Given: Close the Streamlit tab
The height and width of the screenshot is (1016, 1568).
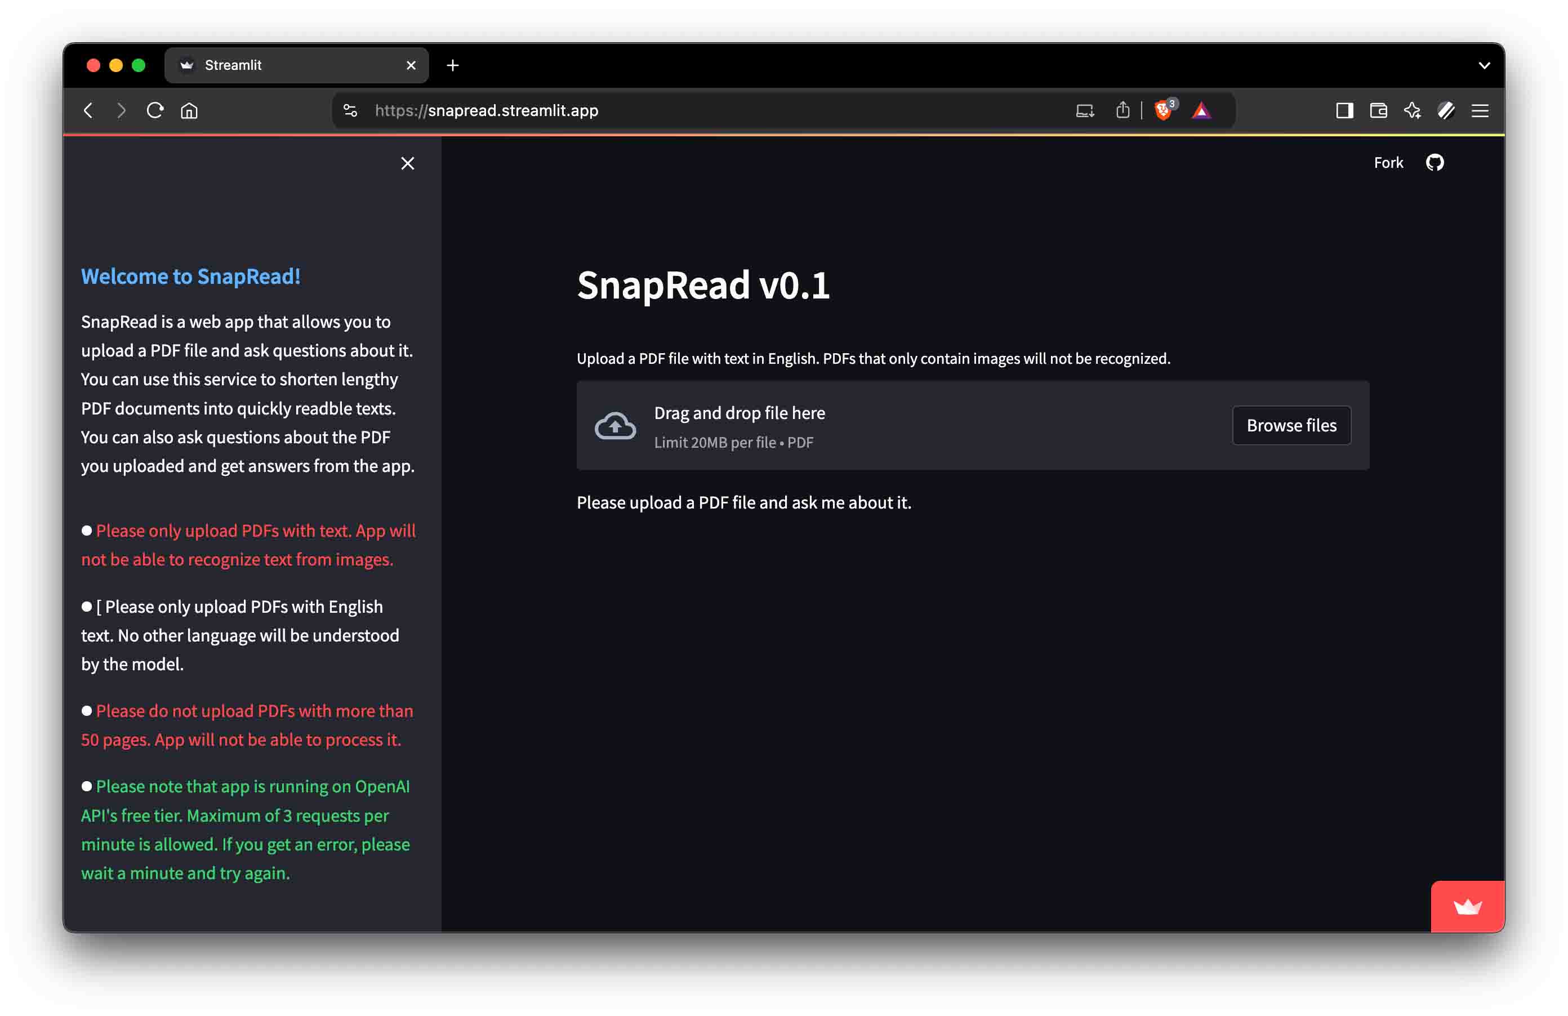Looking at the screenshot, I should pyautogui.click(x=411, y=65).
